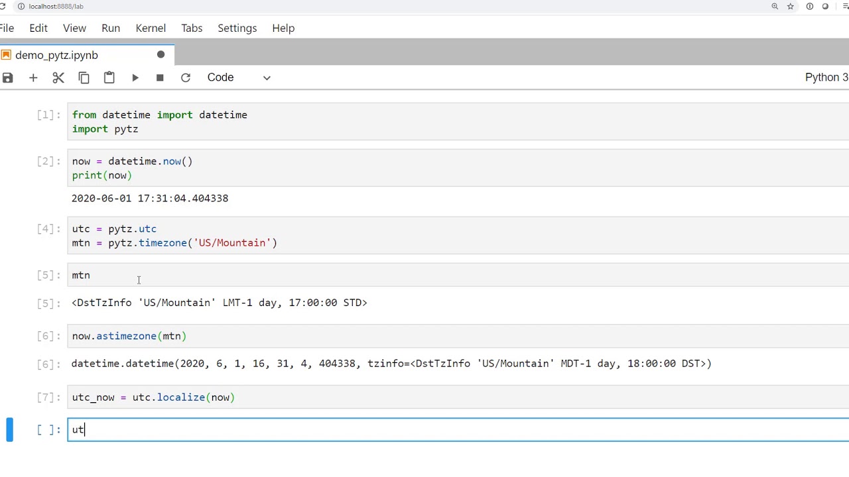Open the Kernel menu
This screenshot has height=477, width=849.
point(151,28)
